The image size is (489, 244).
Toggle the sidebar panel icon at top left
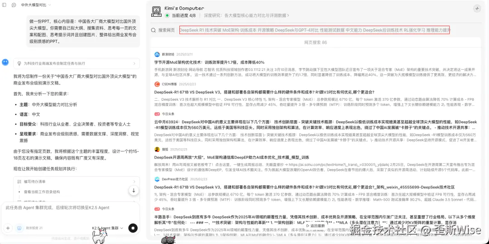pyautogui.click(x=5, y=5)
